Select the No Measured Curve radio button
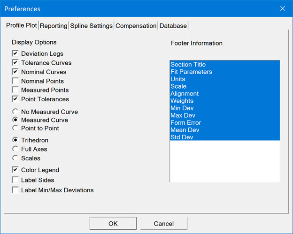This screenshot has height=234, width=293. (15, 112)
